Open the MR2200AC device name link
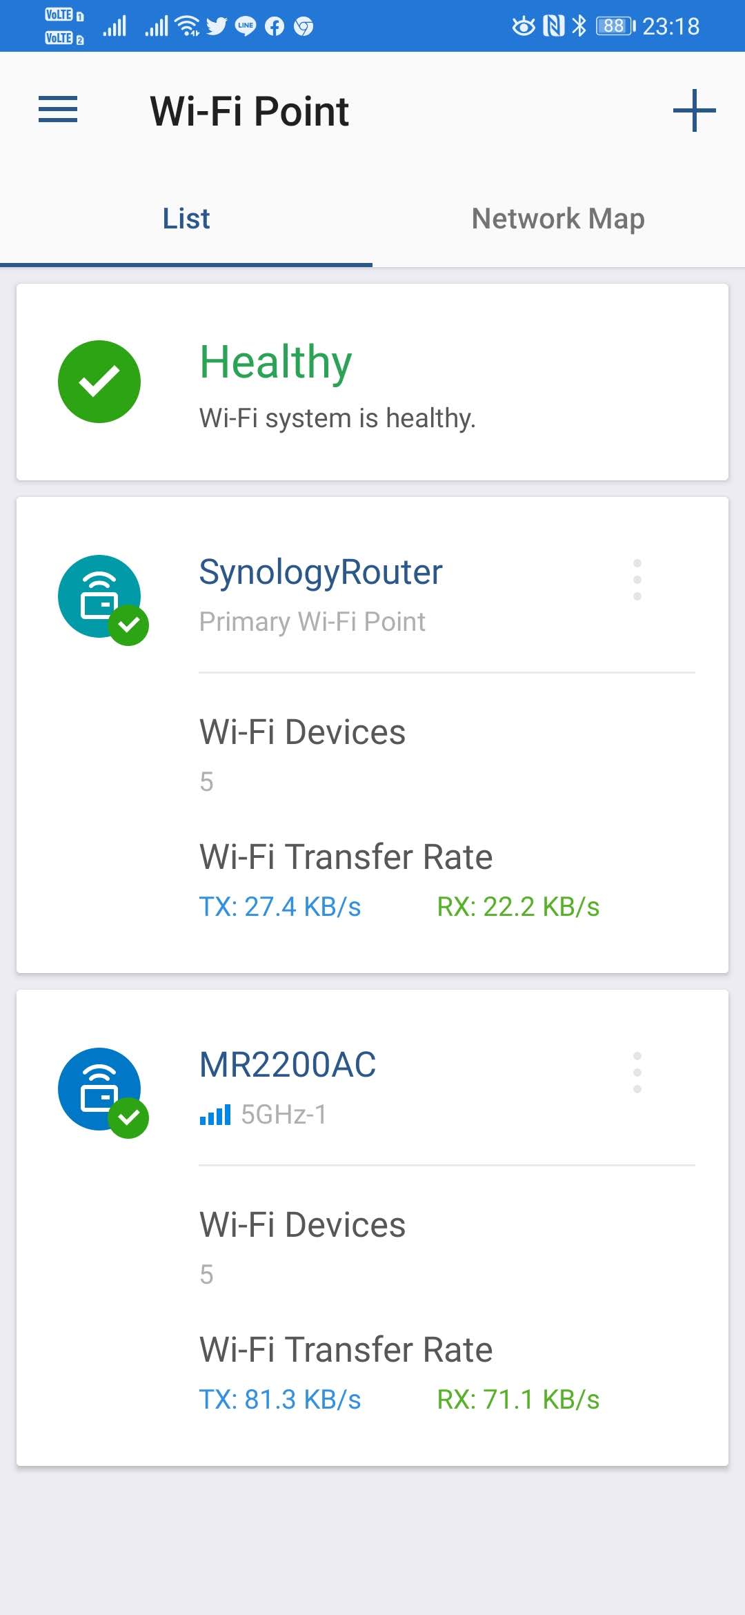 point(288,1065)
